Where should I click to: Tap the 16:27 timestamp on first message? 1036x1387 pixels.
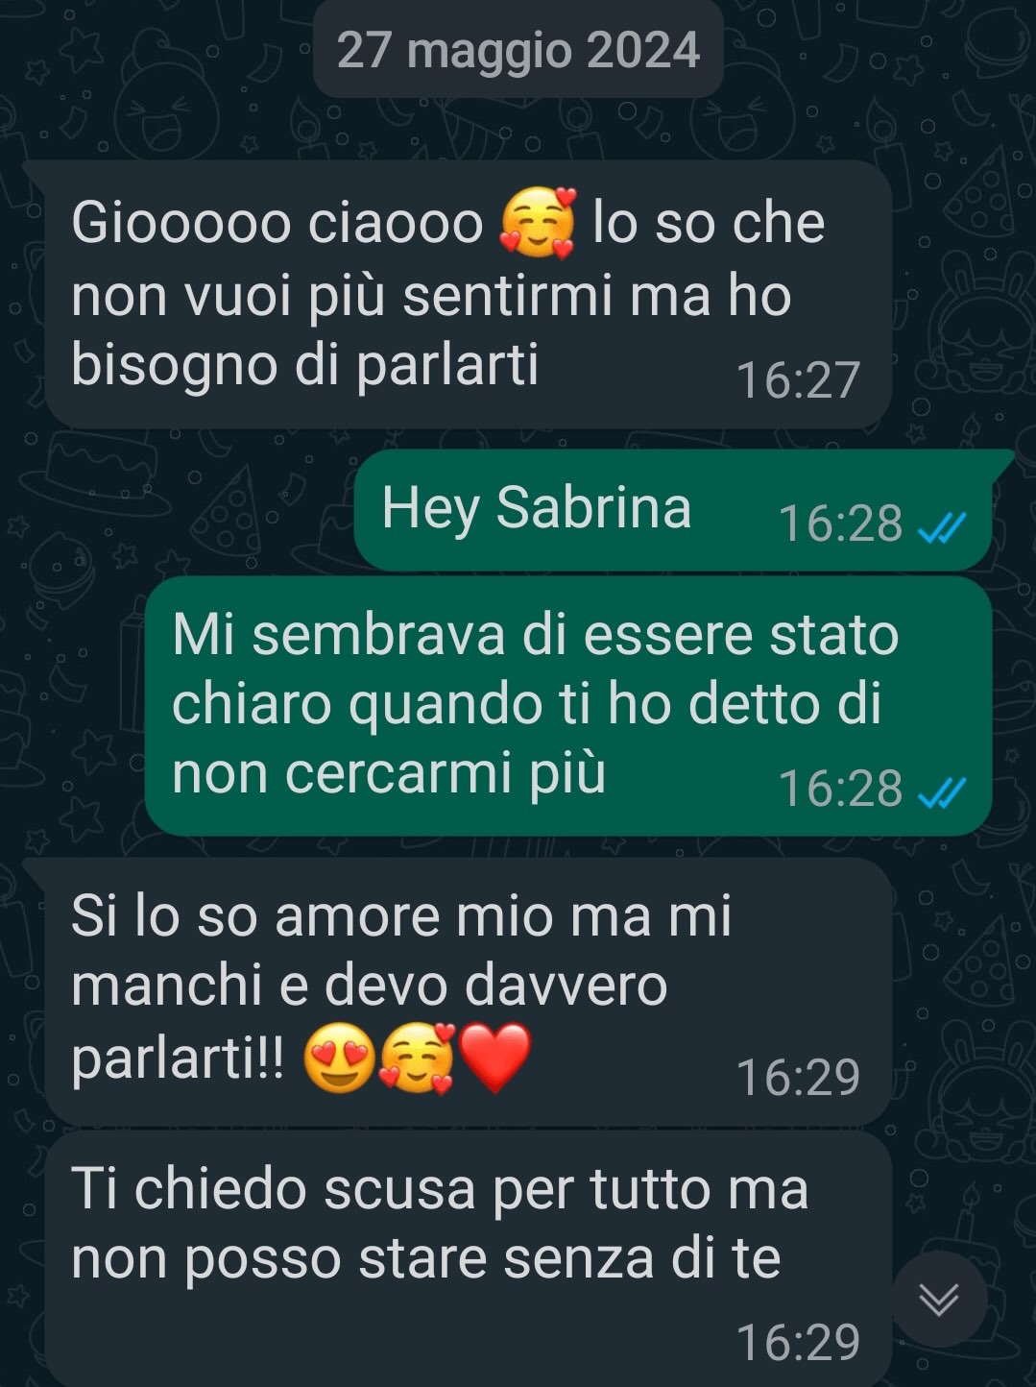(x=798, y=380)
